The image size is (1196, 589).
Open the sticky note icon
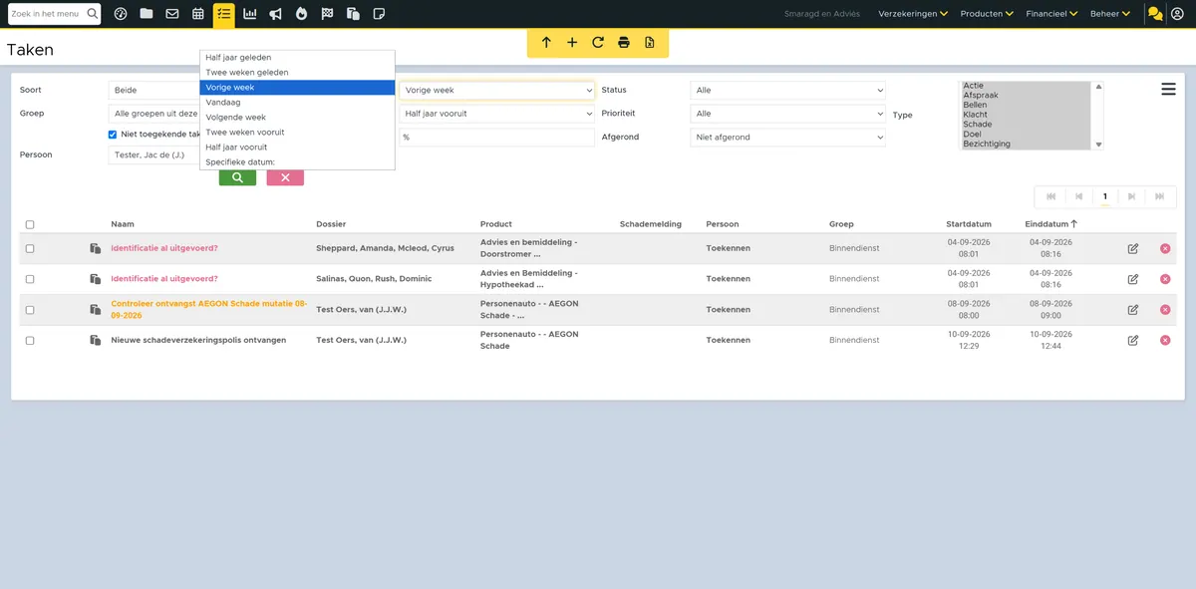(379, 14)
